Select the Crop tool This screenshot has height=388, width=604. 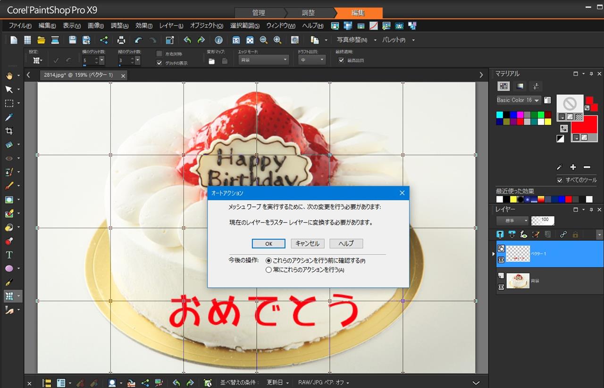click(x=9, y=131)
